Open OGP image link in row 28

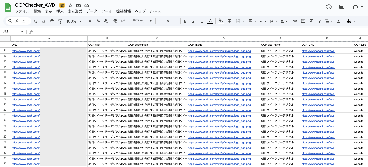tap(219, 142)
